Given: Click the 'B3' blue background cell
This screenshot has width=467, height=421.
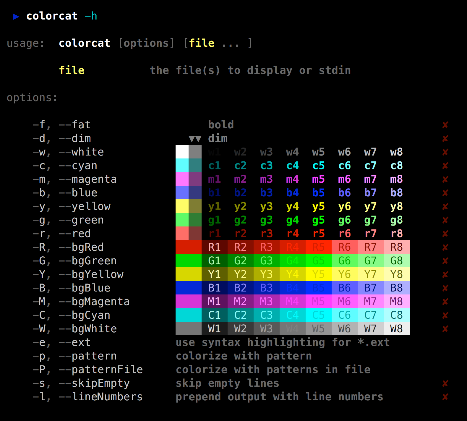Looking at the screenshot, I should tap(267, 288).
